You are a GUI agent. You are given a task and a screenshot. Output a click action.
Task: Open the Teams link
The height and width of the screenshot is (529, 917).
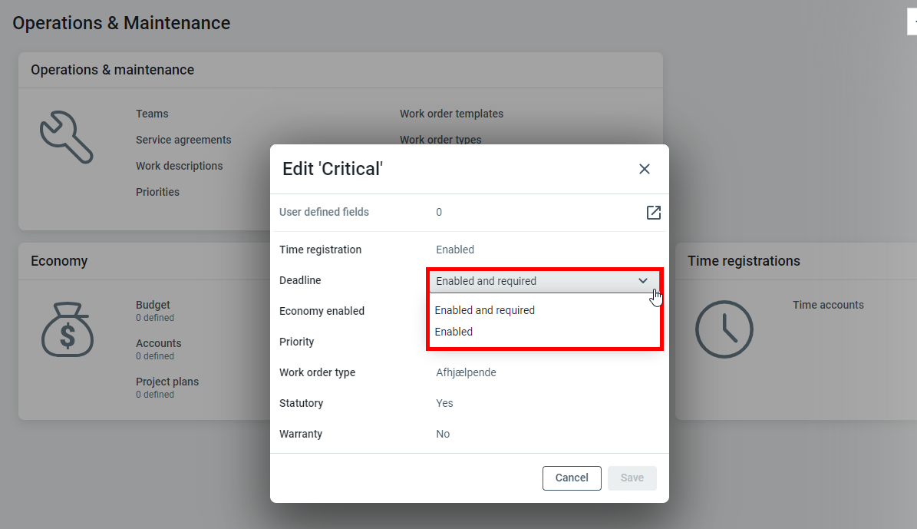(x=152, y=114)
